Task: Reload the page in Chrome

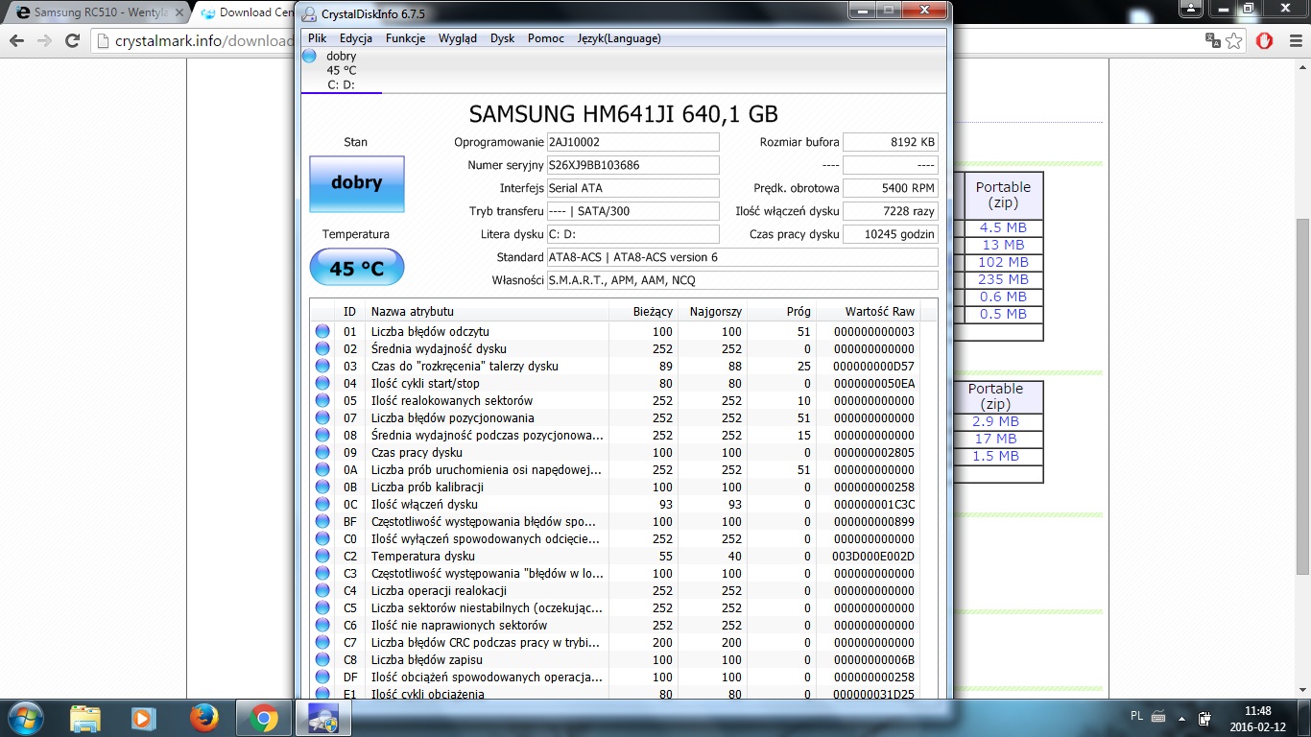Action: (72, 41)
